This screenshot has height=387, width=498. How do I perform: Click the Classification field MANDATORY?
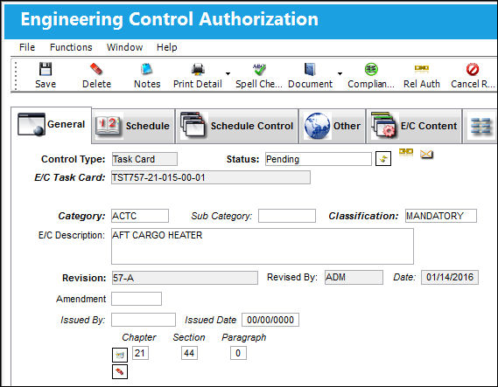(x=441, y=216)
